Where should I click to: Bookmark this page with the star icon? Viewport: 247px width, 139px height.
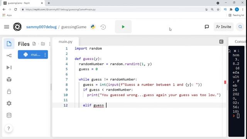(218, 9)
